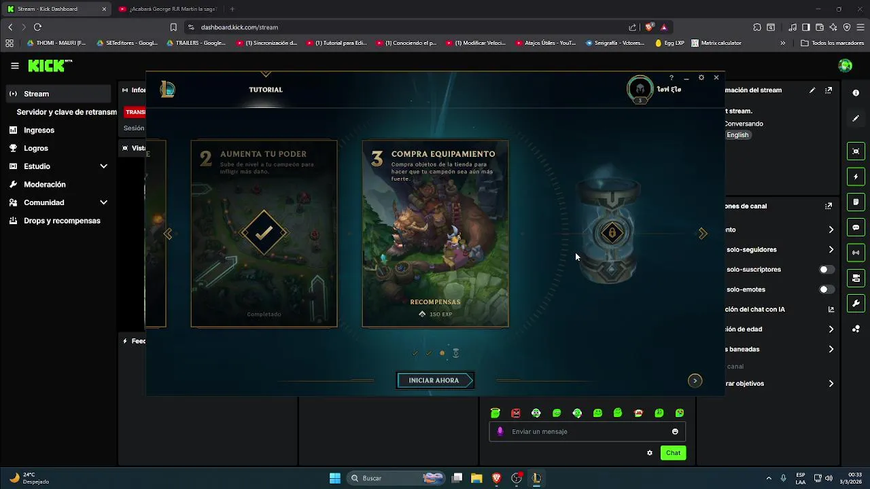Toggle the chat bubble panel icon
This screenshot has width=870, height=489.
(x=856, y=228)
